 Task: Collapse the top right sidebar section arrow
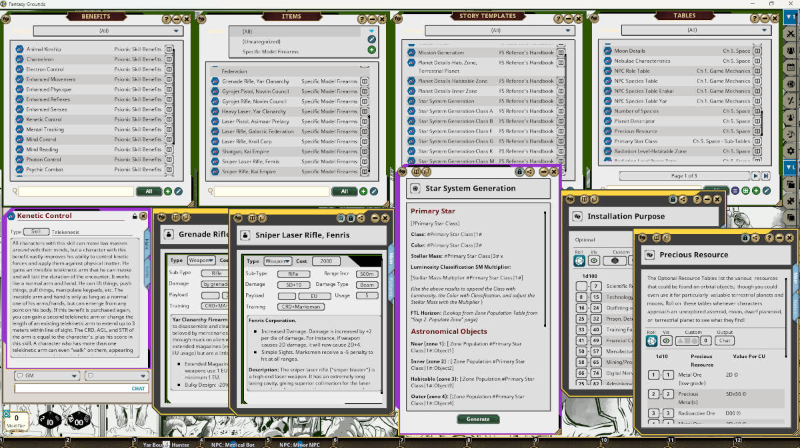[790, 17]
